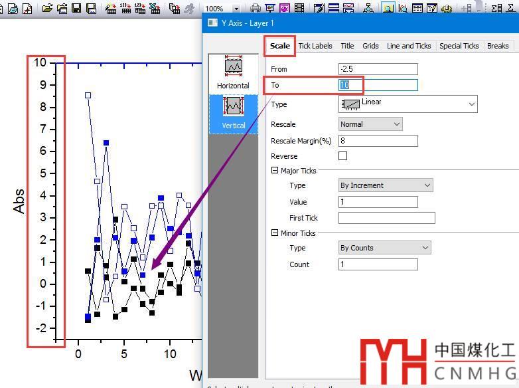Click the pink Send to PowerPoint icon
Screen dimensions: 519x388
[x=284, y=8]
